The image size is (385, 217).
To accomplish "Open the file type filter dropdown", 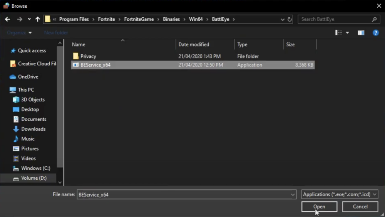I will 340,195.
